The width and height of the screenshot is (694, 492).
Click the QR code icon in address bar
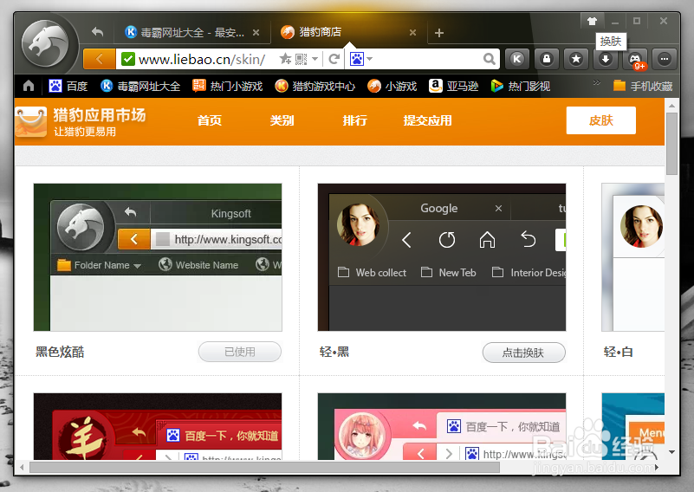[301, 59]
